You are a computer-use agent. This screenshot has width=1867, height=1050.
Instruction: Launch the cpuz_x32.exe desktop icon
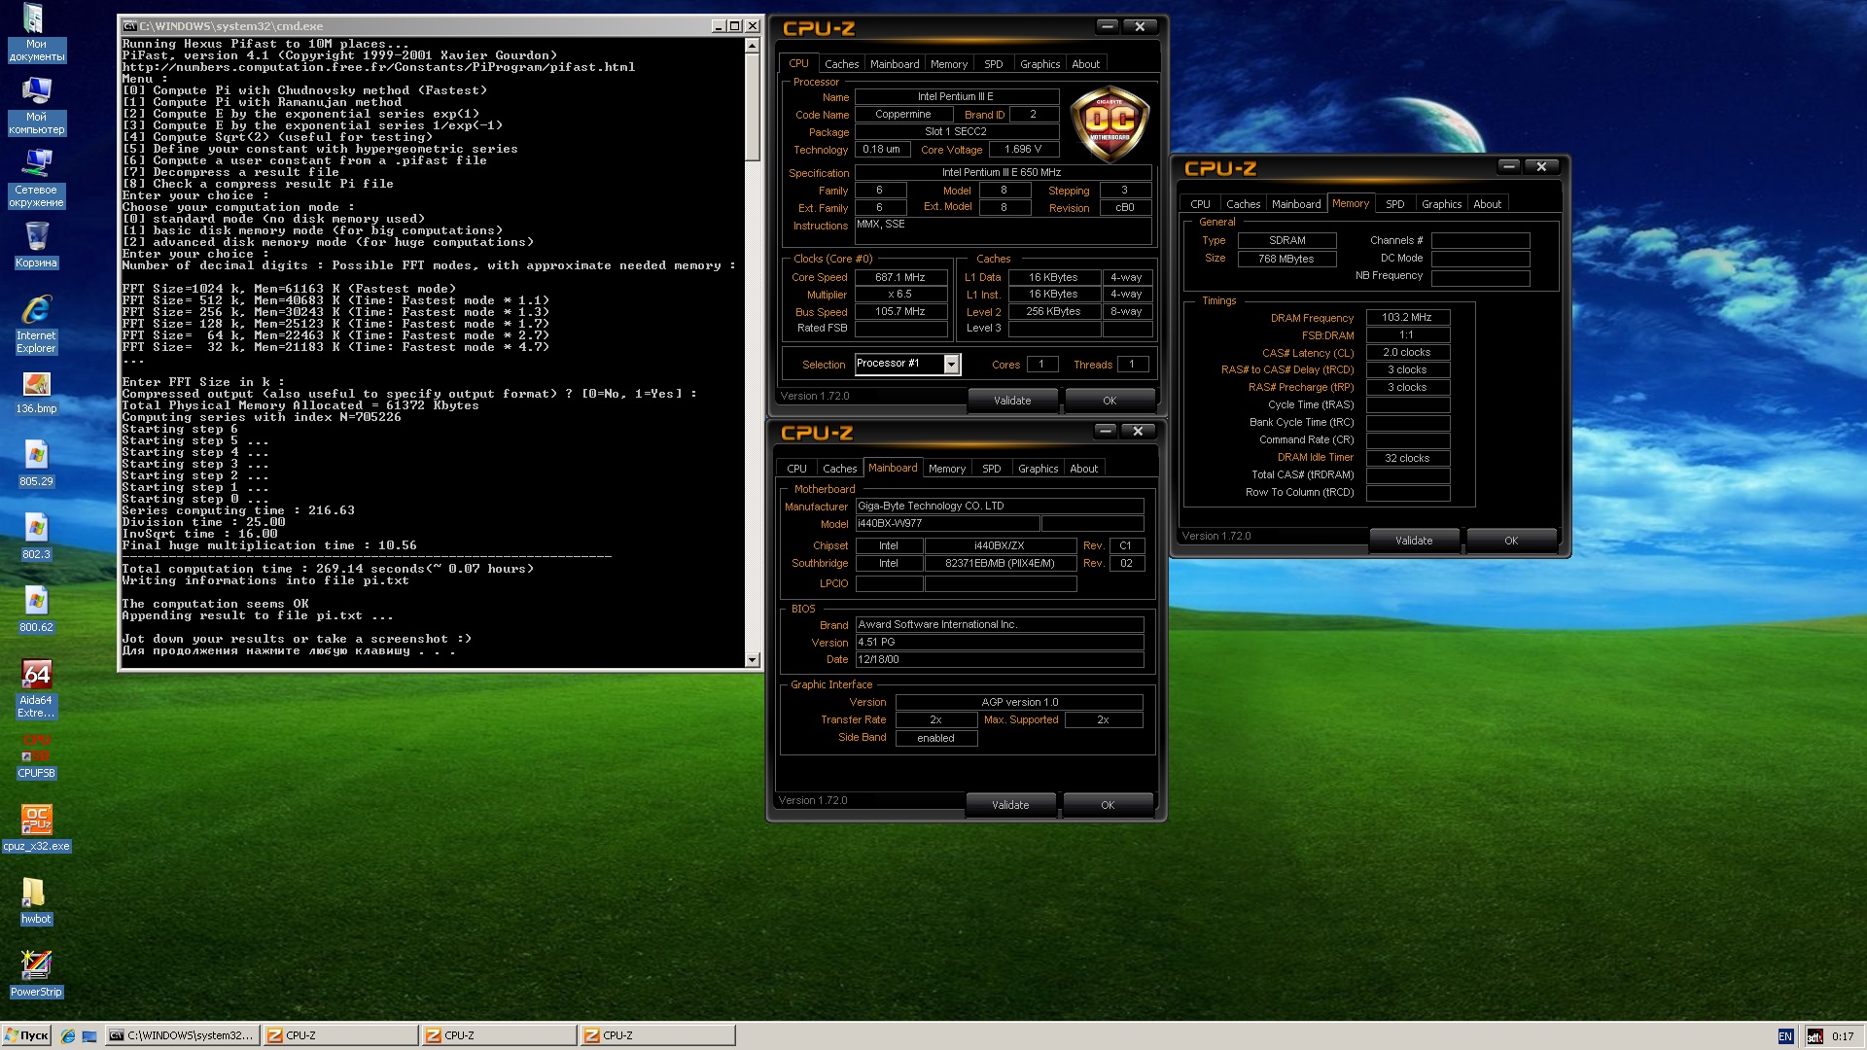[x=36, y=828]
